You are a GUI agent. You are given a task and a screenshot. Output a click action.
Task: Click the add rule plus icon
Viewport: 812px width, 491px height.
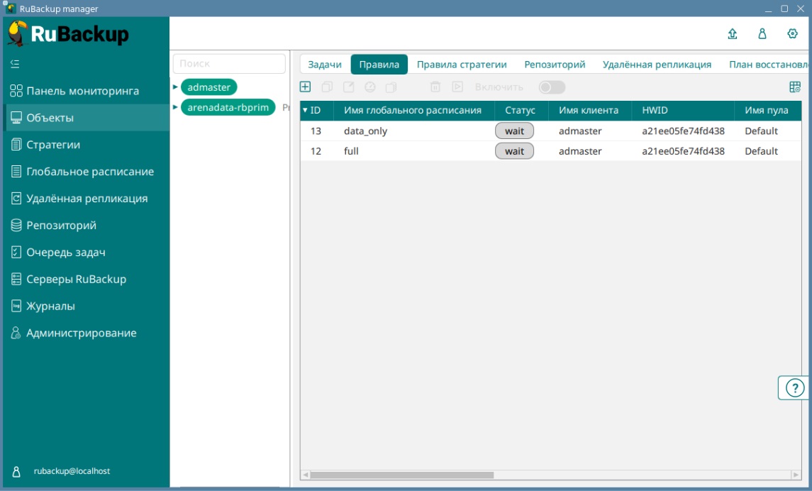306,87
